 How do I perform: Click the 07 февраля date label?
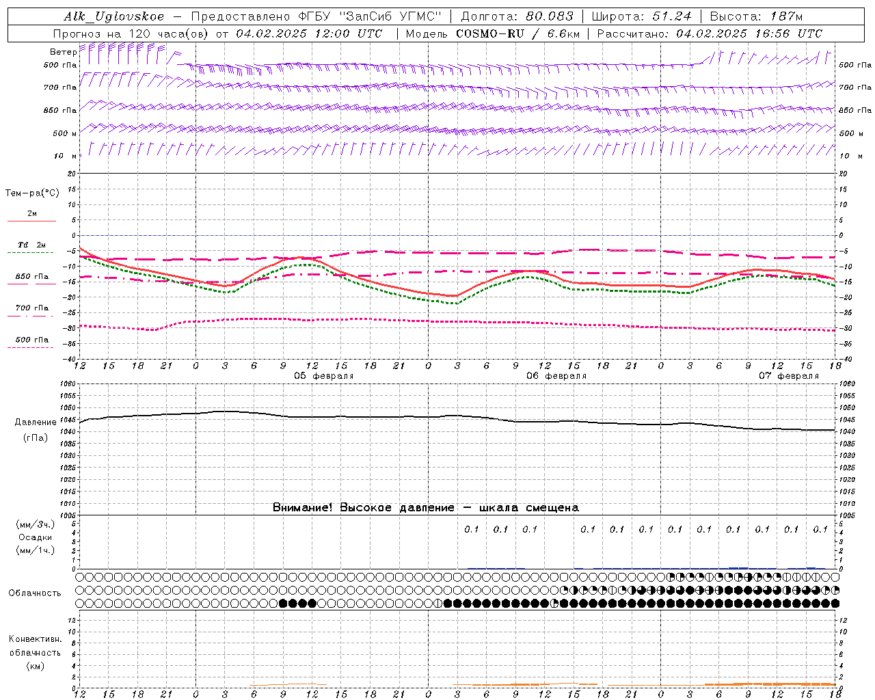coord(789,376)
